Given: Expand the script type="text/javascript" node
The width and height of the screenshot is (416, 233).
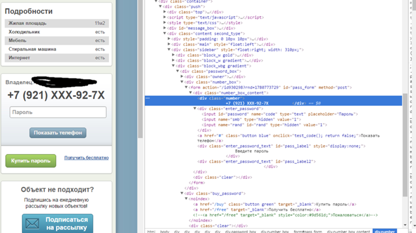Looking at the screenshot, I should click(164, 17).
